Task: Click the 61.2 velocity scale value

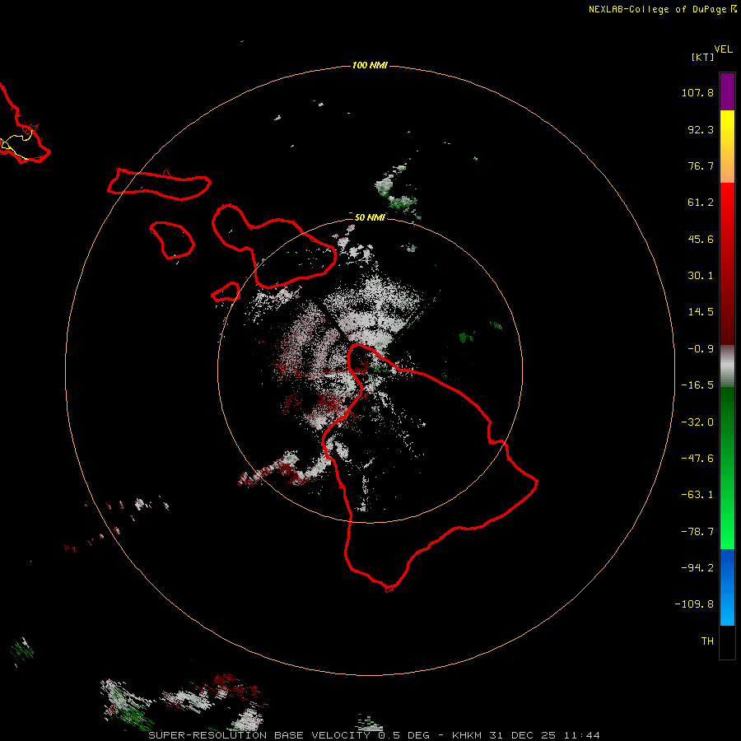Action: 701,203
